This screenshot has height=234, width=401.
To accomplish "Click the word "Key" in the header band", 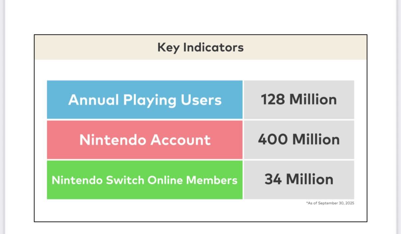I will click(169, 48).
